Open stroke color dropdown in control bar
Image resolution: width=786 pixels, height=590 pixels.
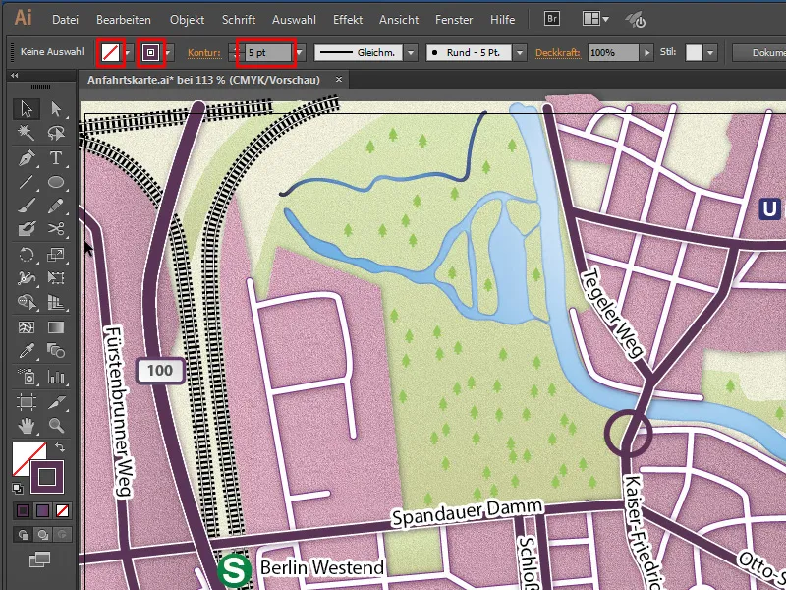(x=169, y=53)
